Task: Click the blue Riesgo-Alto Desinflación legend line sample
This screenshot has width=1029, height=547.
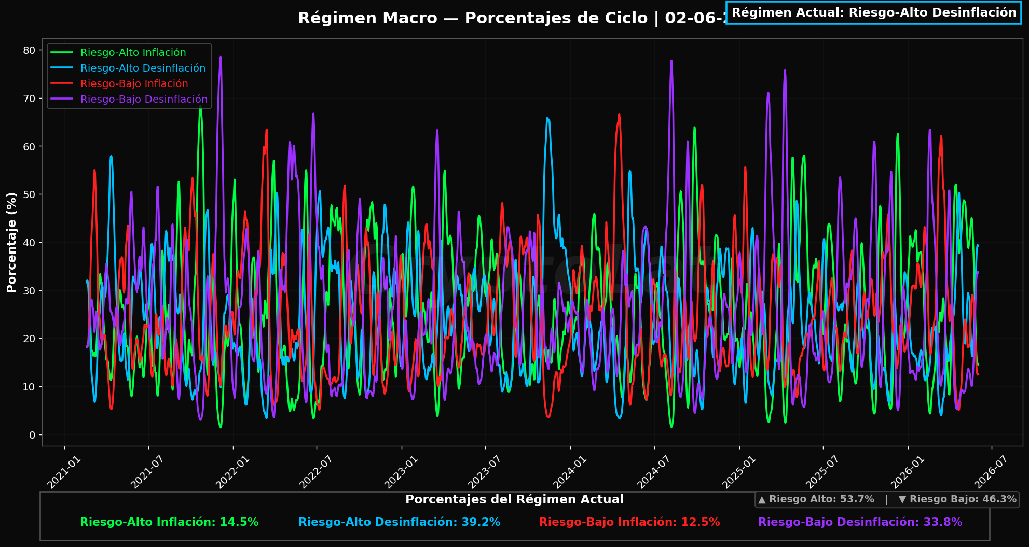Action: click(62, 68)
